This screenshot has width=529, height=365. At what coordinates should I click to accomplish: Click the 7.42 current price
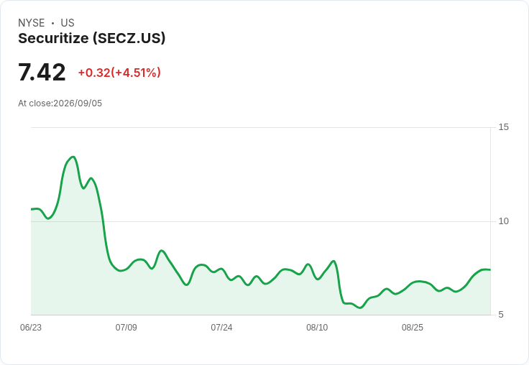pos(42,72)
